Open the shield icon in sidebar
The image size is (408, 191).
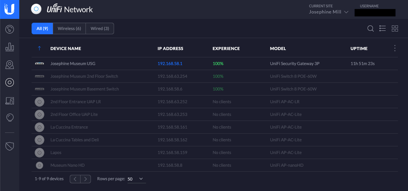point(10,146)
